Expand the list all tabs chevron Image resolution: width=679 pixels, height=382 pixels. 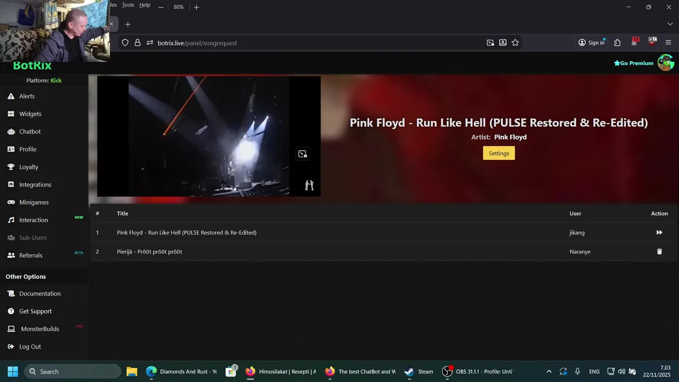pos(670,24)
